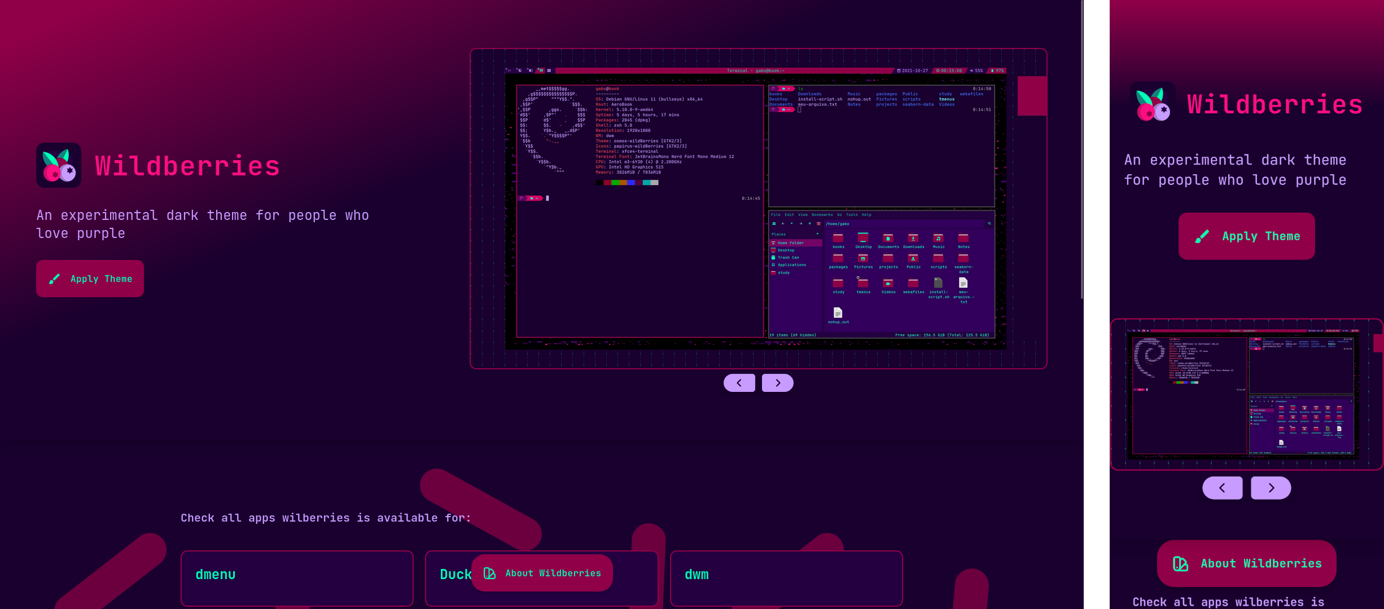Click the berry logo in the narrow mobile layout
Viewport: 1384px width, 609px height.
pos(1153,104)
